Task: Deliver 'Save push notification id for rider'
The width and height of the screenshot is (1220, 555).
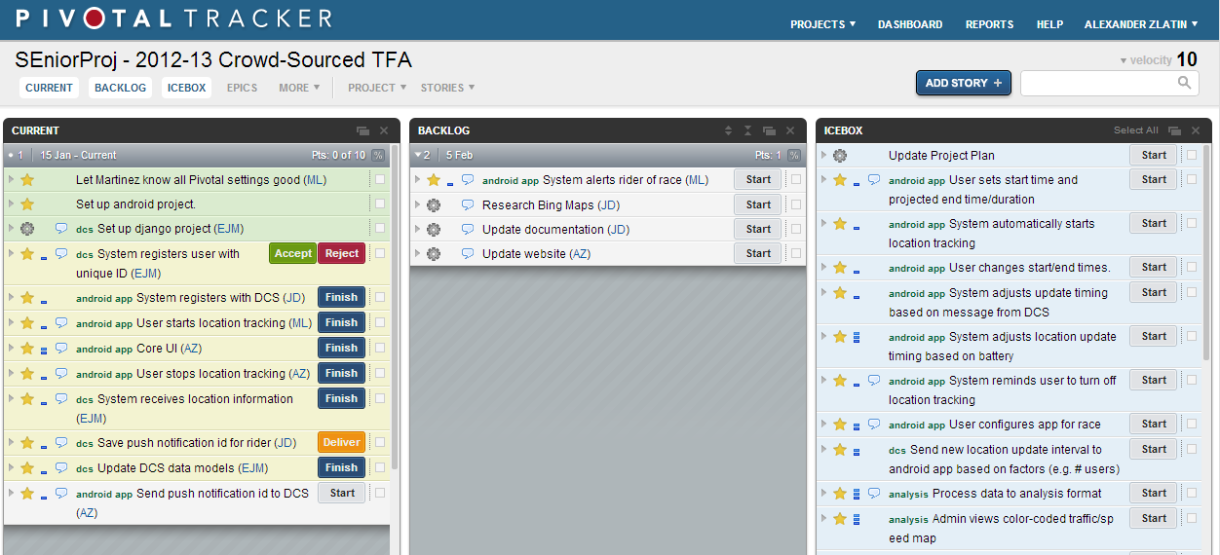Action: pos(341,442)
